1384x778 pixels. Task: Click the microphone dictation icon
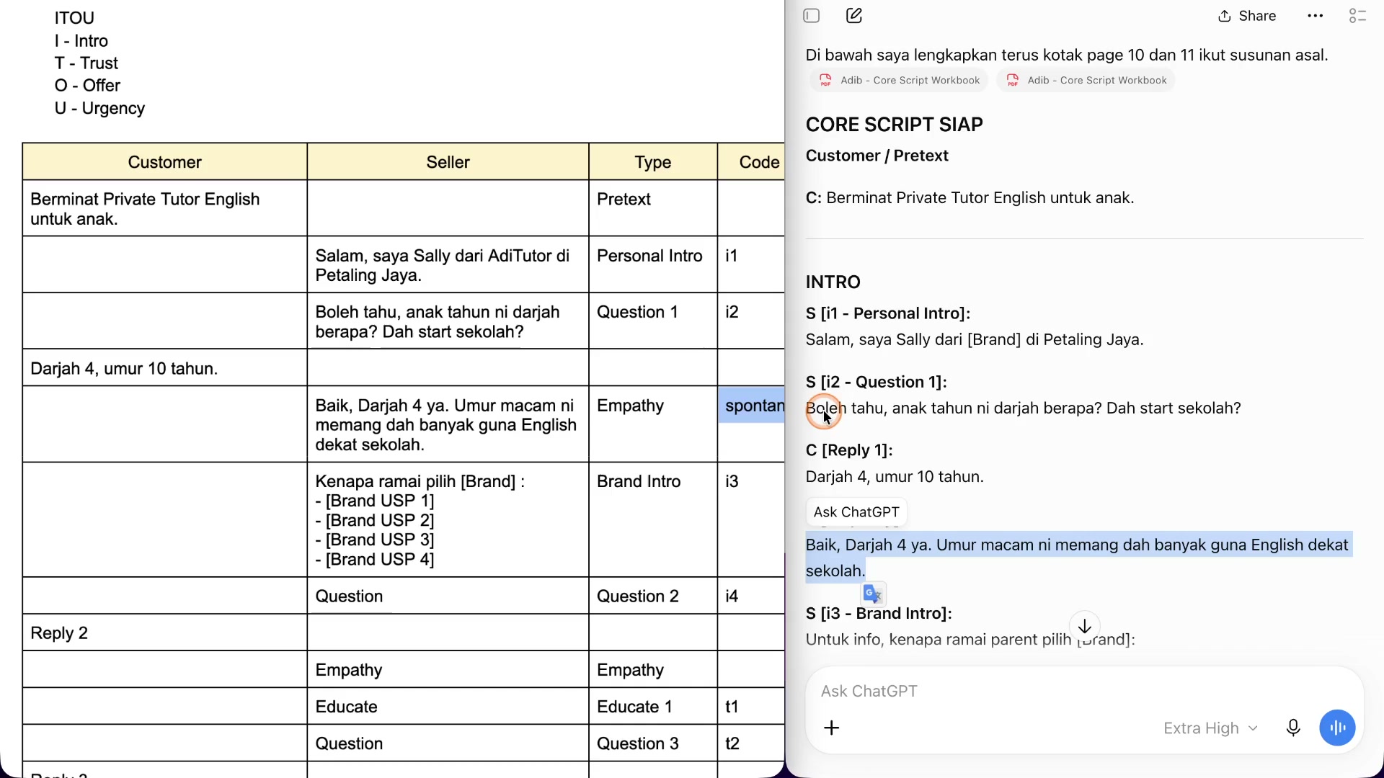(x=1293, y=728)
